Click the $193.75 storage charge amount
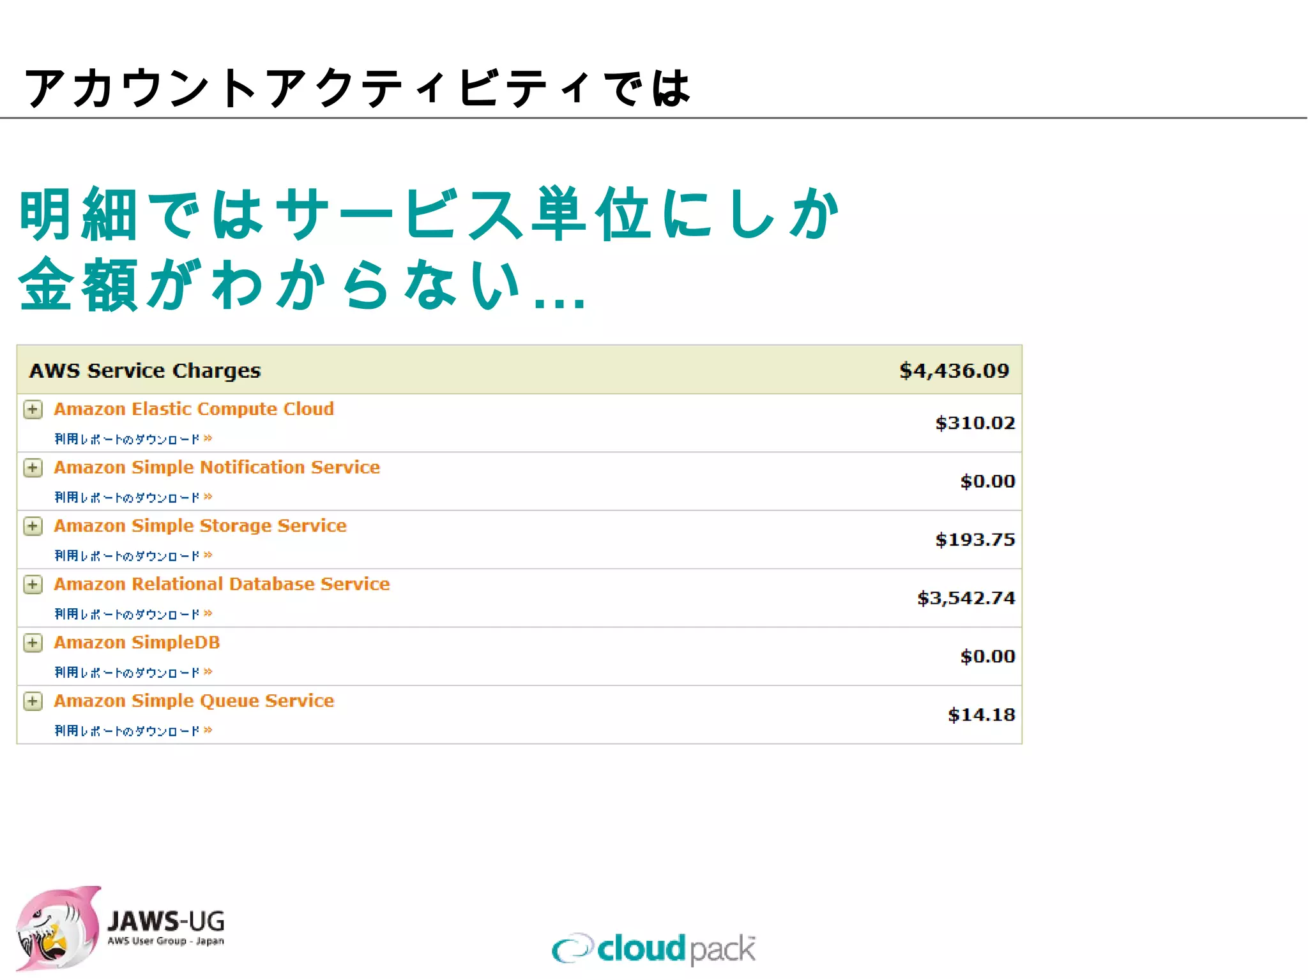The image size is (1308, 979). 975,540
